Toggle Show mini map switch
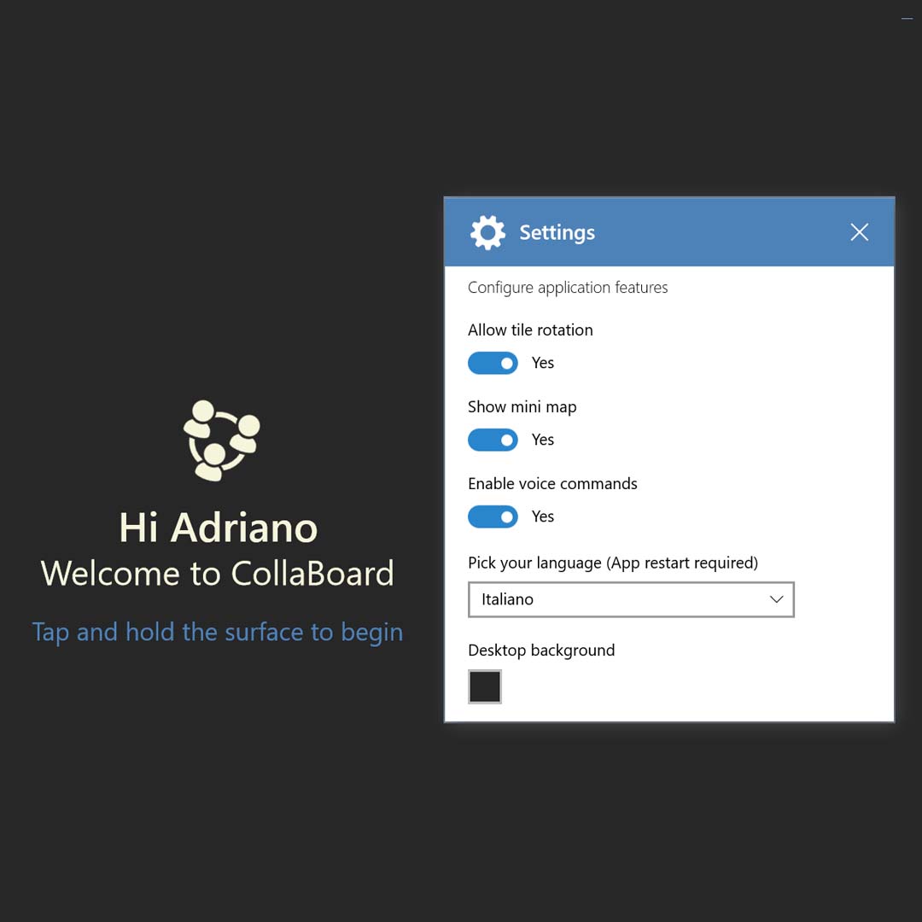 click(493, 440)
